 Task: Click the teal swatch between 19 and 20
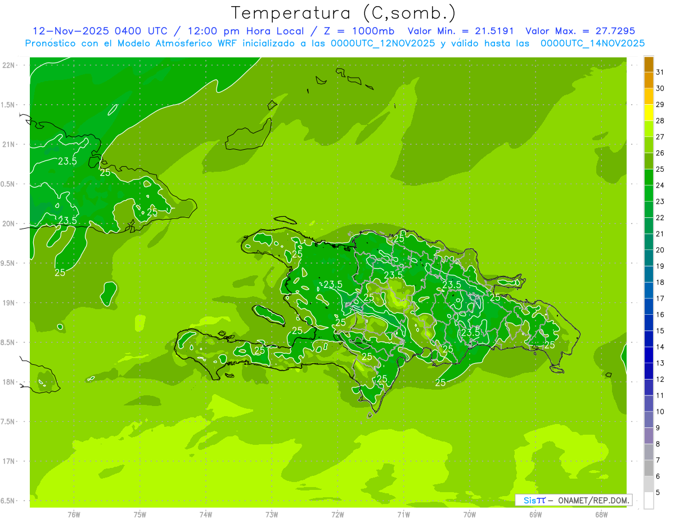point(649,258)
